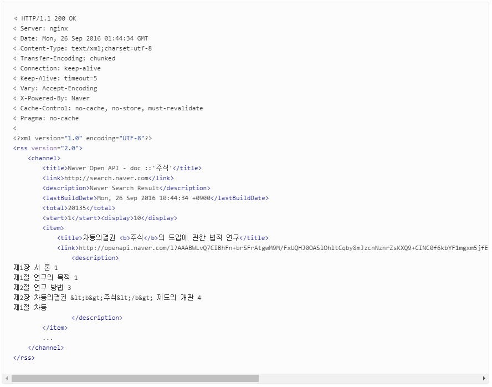
Task: Click the openapi.naver.com link line
Action: [x=273, y=248]
